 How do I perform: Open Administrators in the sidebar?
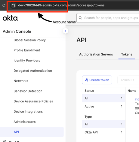[x=25, y=122]
